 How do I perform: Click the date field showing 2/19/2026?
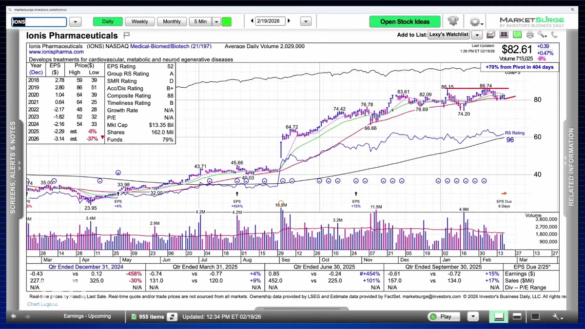coord(271,21)
